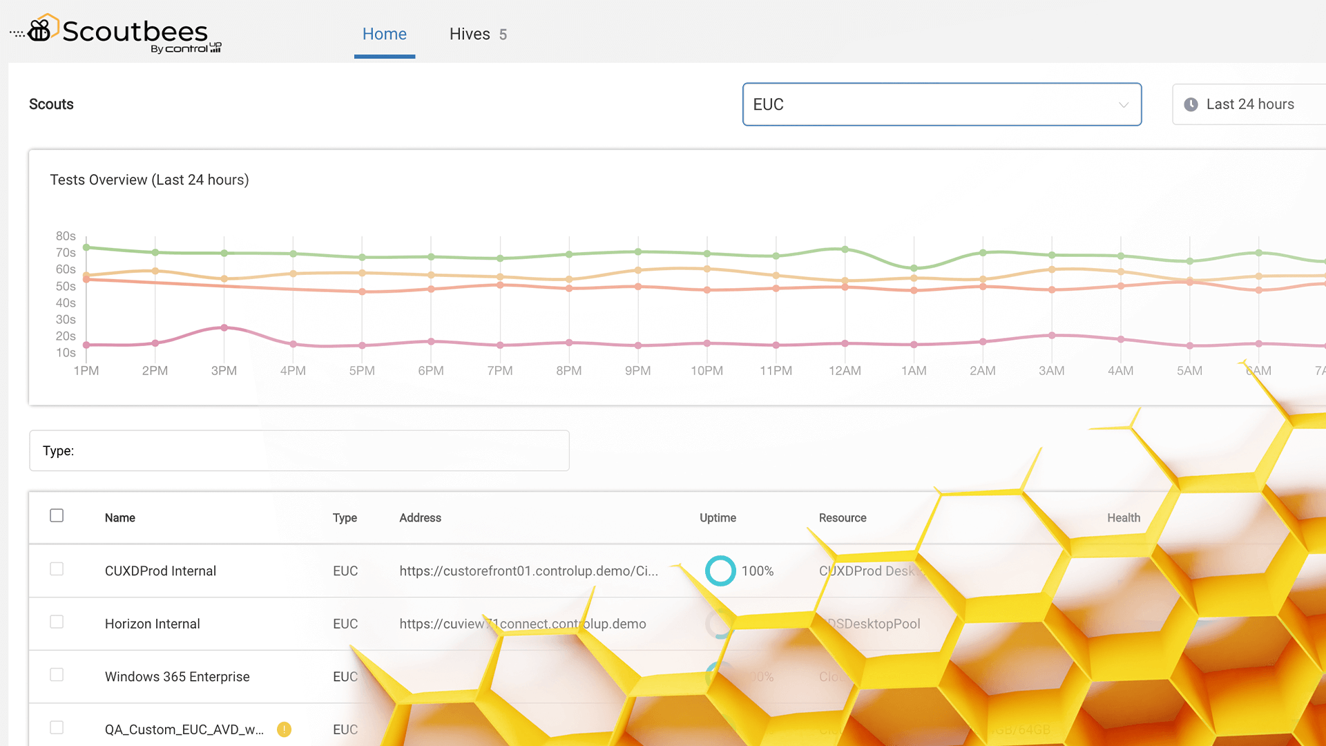Check the Horizon Internal row checkbox

[57, 622]
